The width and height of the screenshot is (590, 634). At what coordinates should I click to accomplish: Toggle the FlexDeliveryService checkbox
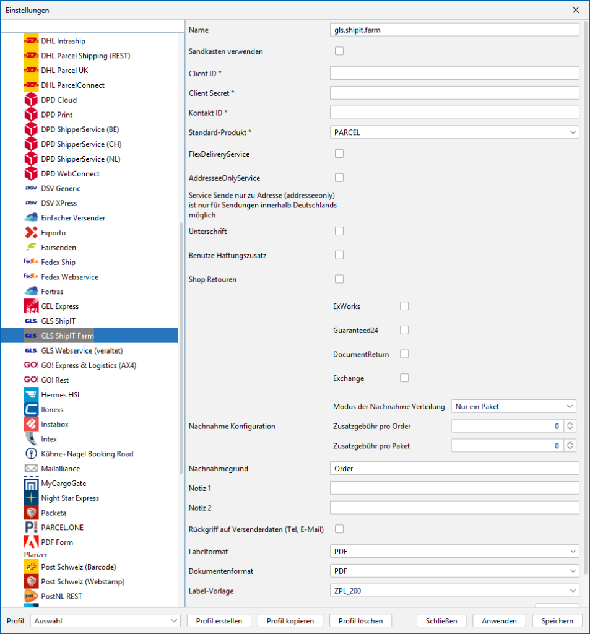click(339, 154)
